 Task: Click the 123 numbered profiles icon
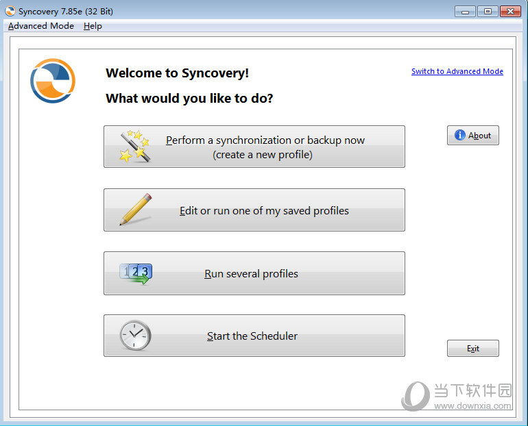[x=136, y=273]
